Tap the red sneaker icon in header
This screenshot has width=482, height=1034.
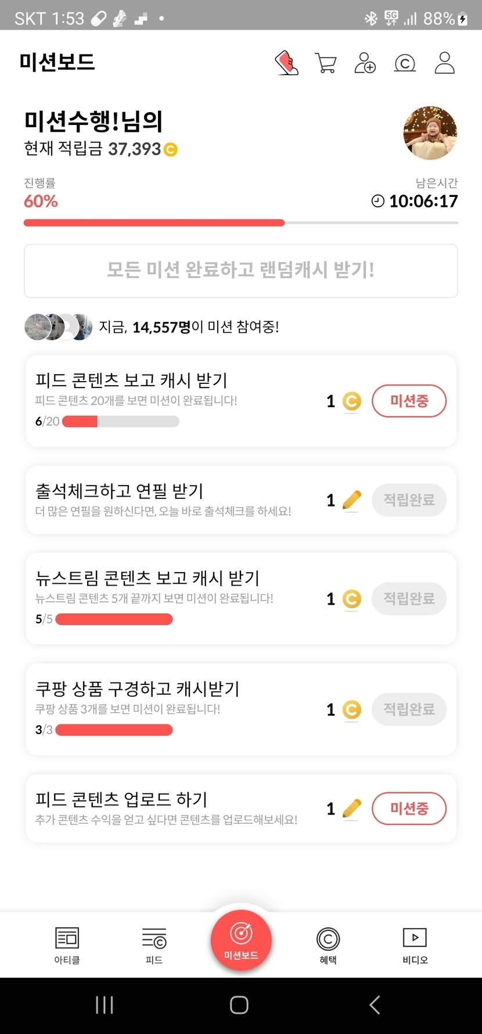click(x=286, y=63)
